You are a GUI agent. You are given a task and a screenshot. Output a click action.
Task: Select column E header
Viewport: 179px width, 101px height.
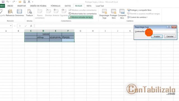click(56, 31)
